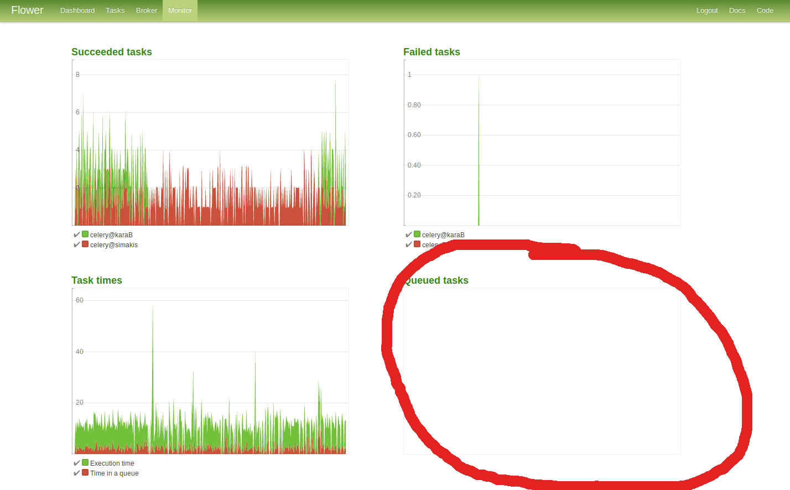
Task: Click the Succeeded tasks chart area
Action: point(210,143)
